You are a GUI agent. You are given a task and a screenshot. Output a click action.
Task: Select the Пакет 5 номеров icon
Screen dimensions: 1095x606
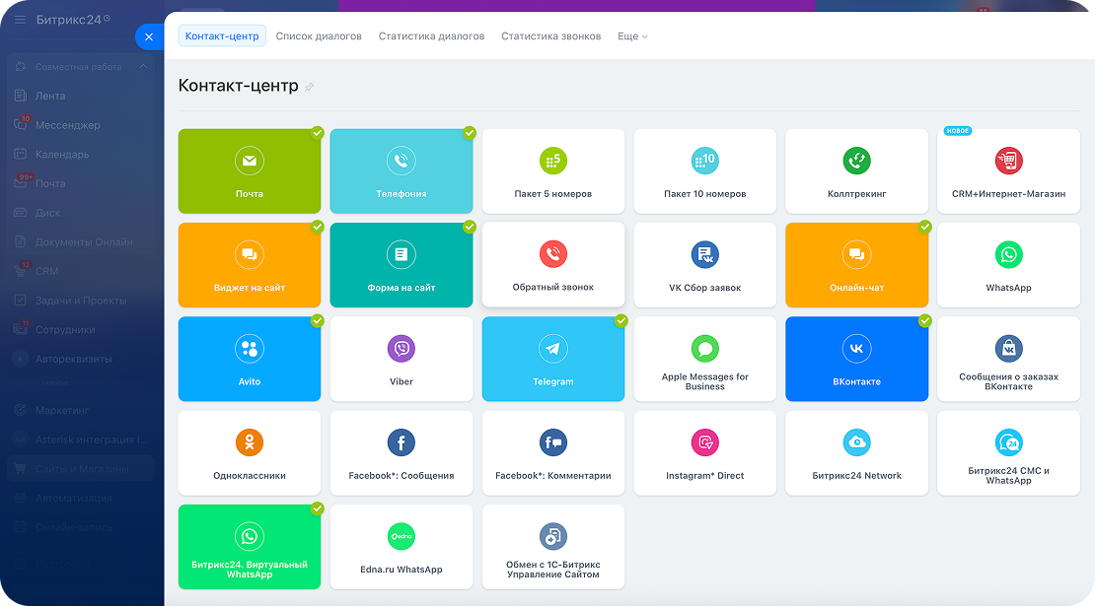point(553,161)
